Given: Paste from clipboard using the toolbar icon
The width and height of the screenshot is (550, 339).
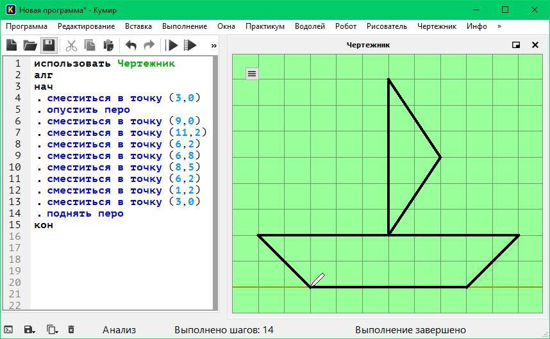Looking at the screenshot, I should coord(108,45).
